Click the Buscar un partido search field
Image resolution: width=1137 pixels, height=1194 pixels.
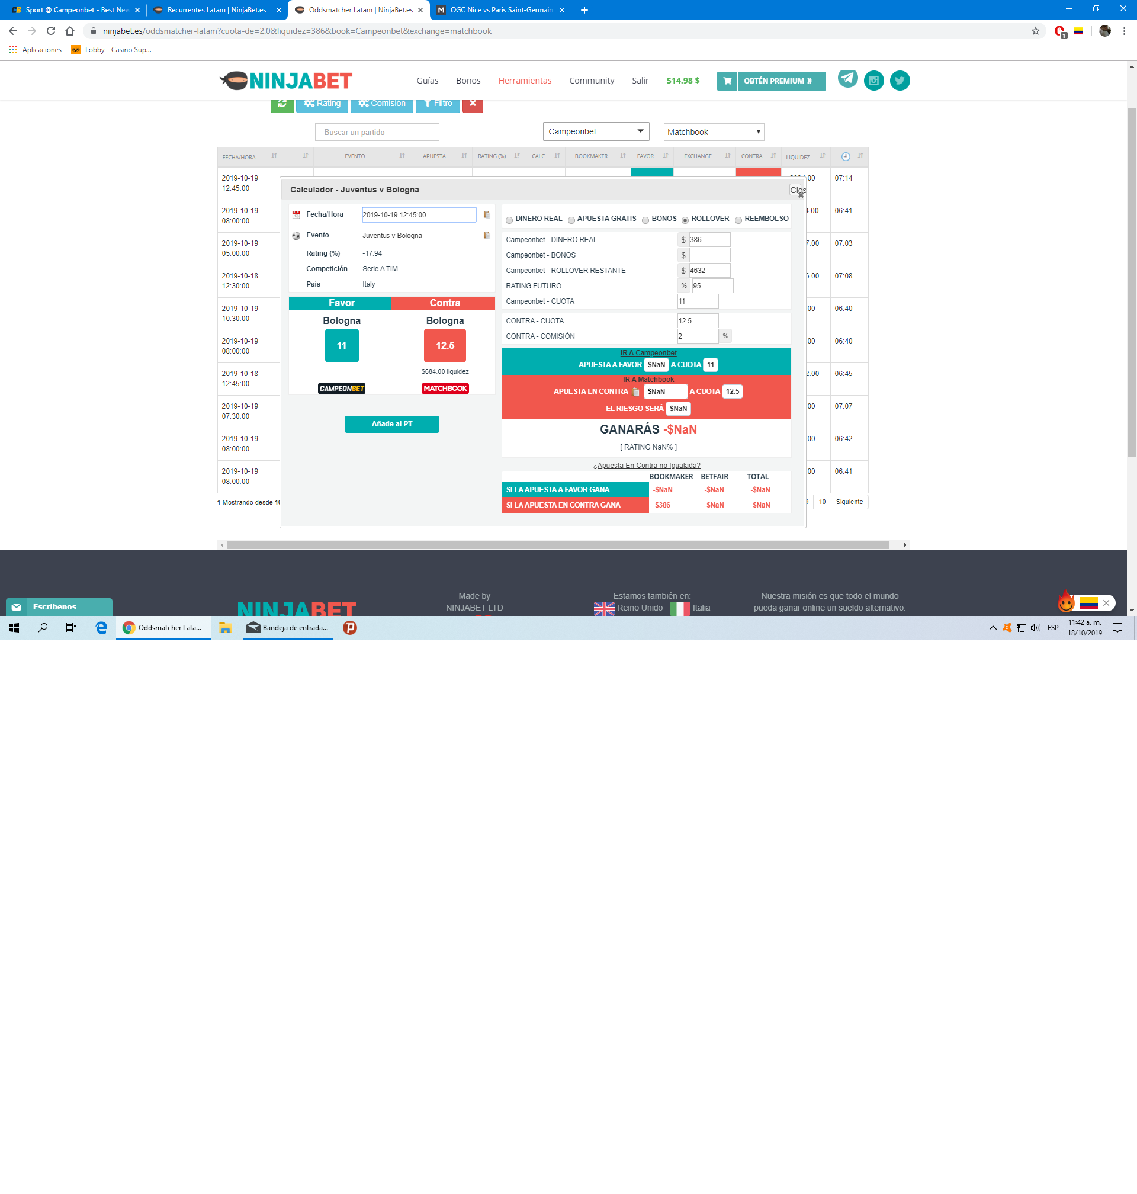[x=377, y=132]
